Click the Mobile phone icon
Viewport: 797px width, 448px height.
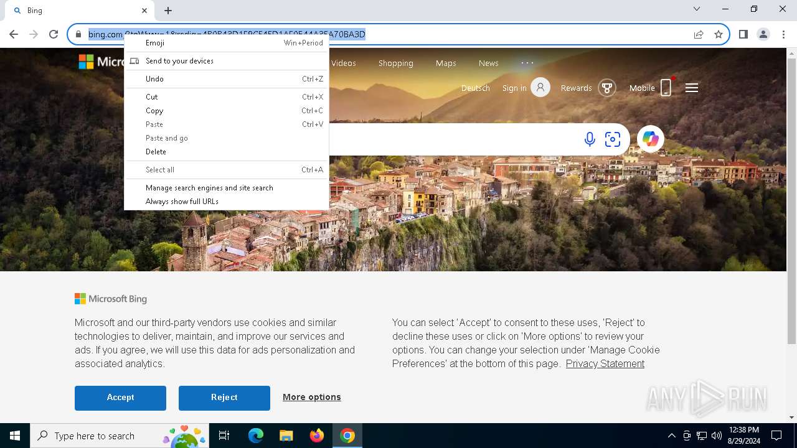point(666,88)
